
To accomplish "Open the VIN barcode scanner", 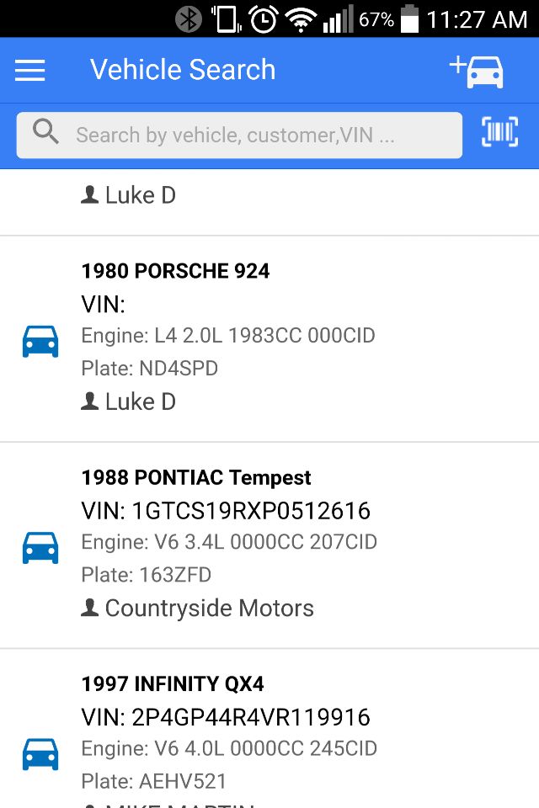I will (x=499, y=133).
